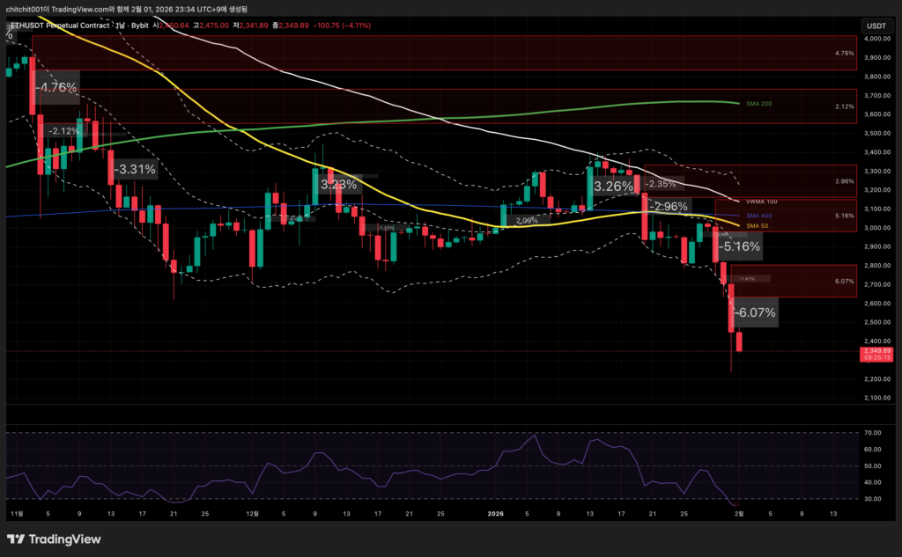Open the USDT currency selector
Image resolution: width=902 pixels, height=557 pixels.
pos(877,26)
